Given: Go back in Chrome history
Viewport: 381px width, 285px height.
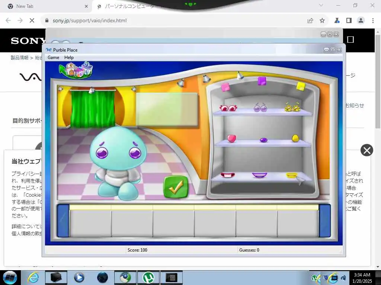Looking at the screenshot, I should tap(8, 21).
